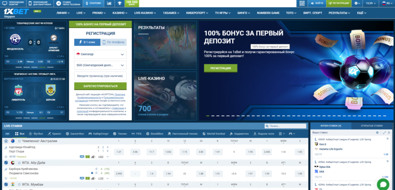This screenshot has height=190, width=395.
Task: Open the 15:39 time dropdown
Action: tap(370, 3)
